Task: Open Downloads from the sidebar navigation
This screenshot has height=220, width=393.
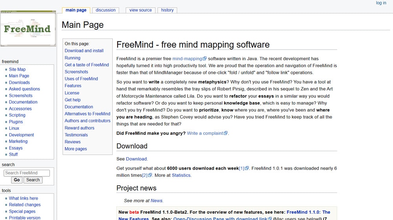Action: pyautogui.click(x=19, y=82)
